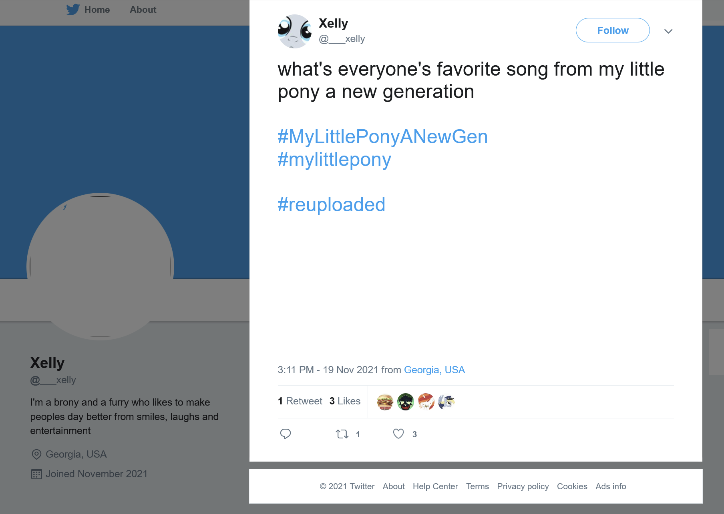Open the #mylittlepony hashtag

tap(334, 160)
